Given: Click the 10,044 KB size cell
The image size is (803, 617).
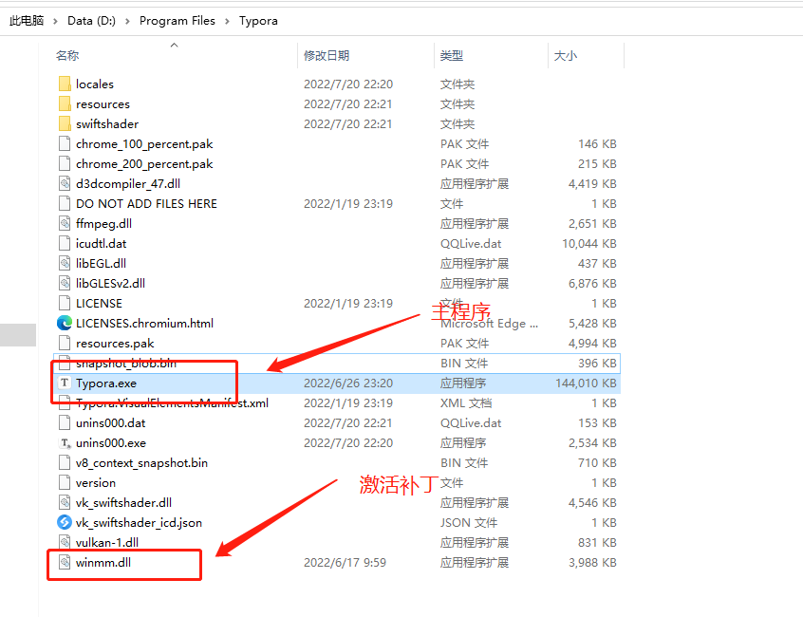Looking at the screenshot, I should (x=588, y=244).
